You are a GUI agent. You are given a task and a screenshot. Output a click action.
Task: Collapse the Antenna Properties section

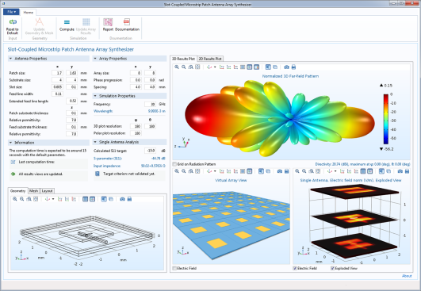[11, 59]
